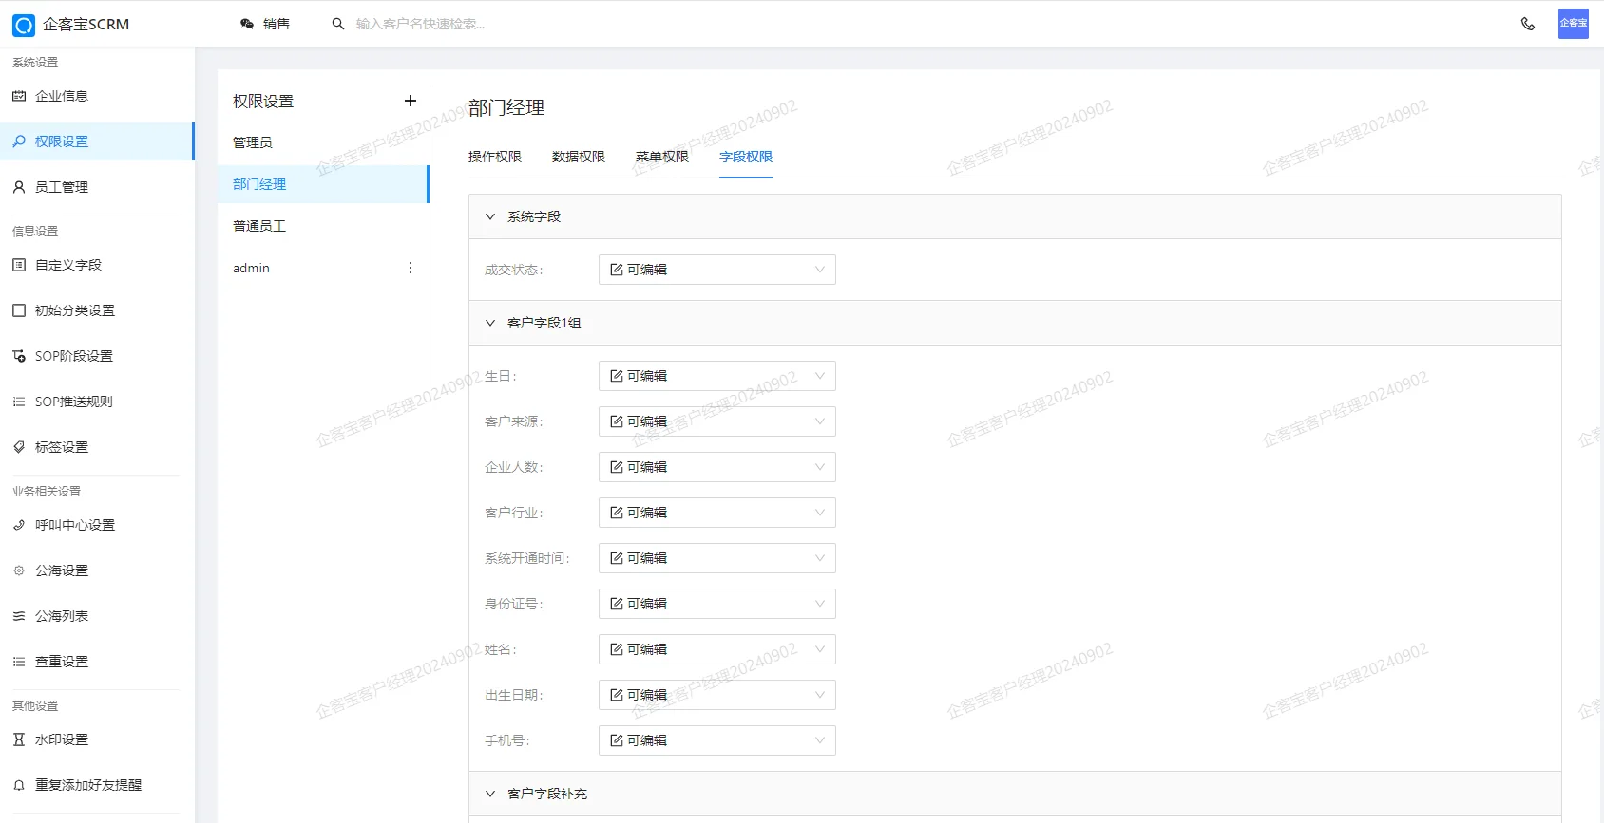Open 查重设置

pyautogui.click(x=97, y=662)
